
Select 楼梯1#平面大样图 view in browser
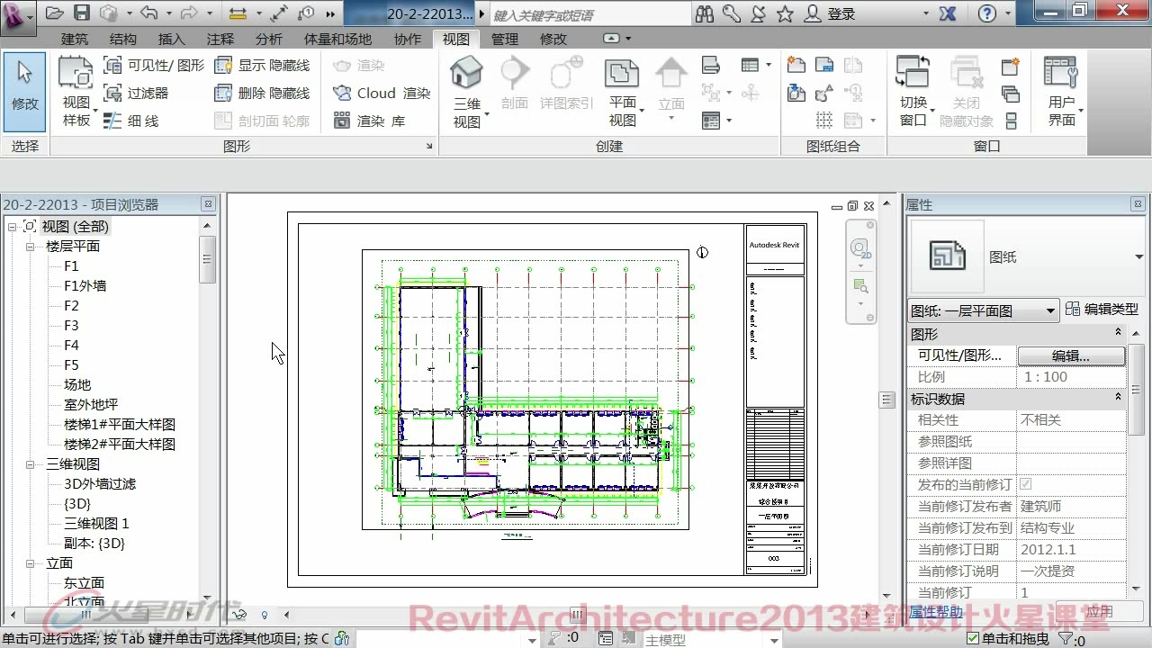click(x=120, y=425)
